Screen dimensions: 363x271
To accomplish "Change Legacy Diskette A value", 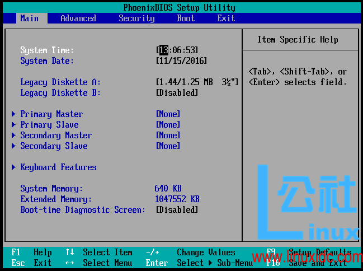I will (x=197, y=82).
